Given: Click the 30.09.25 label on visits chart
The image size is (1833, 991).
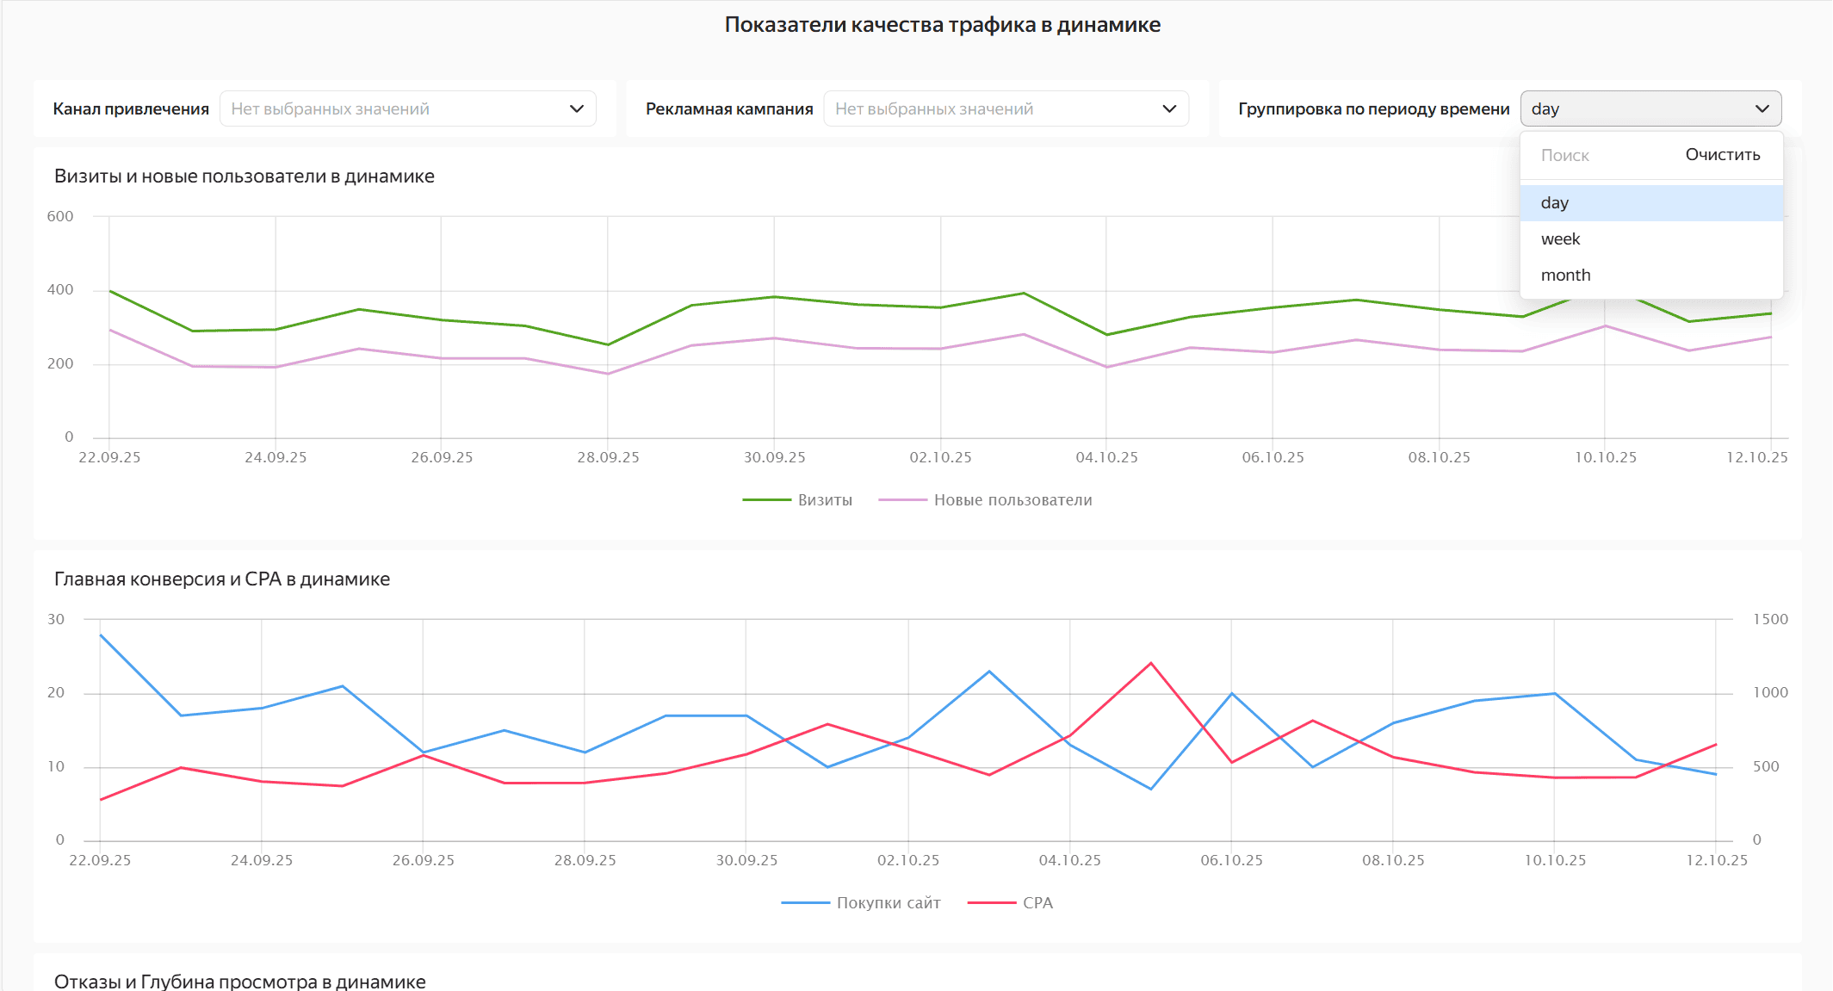Looking at the screenshot, I should 774,458.
